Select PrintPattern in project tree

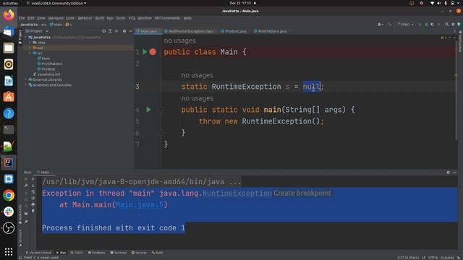click(50, 64)
